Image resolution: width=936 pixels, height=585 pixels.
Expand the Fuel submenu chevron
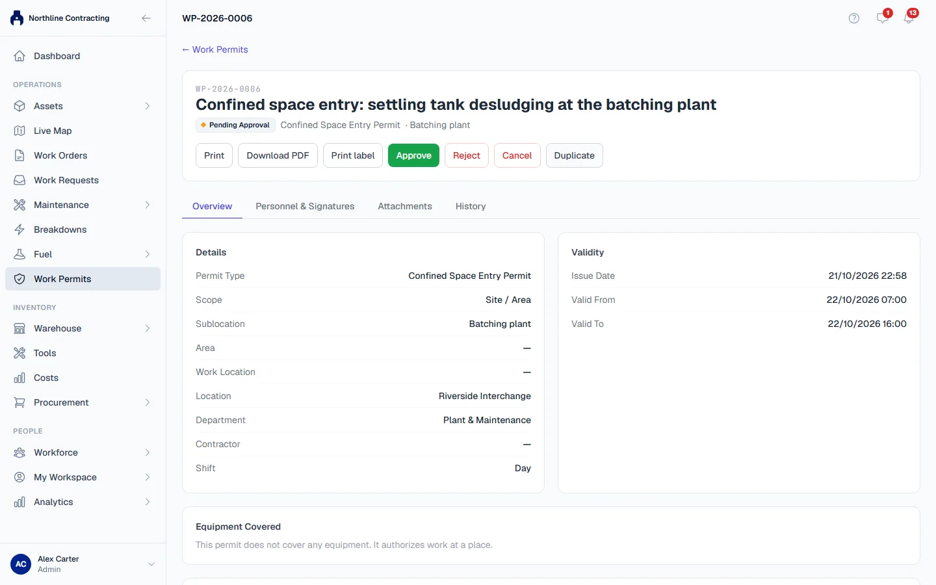pos(148,254)
